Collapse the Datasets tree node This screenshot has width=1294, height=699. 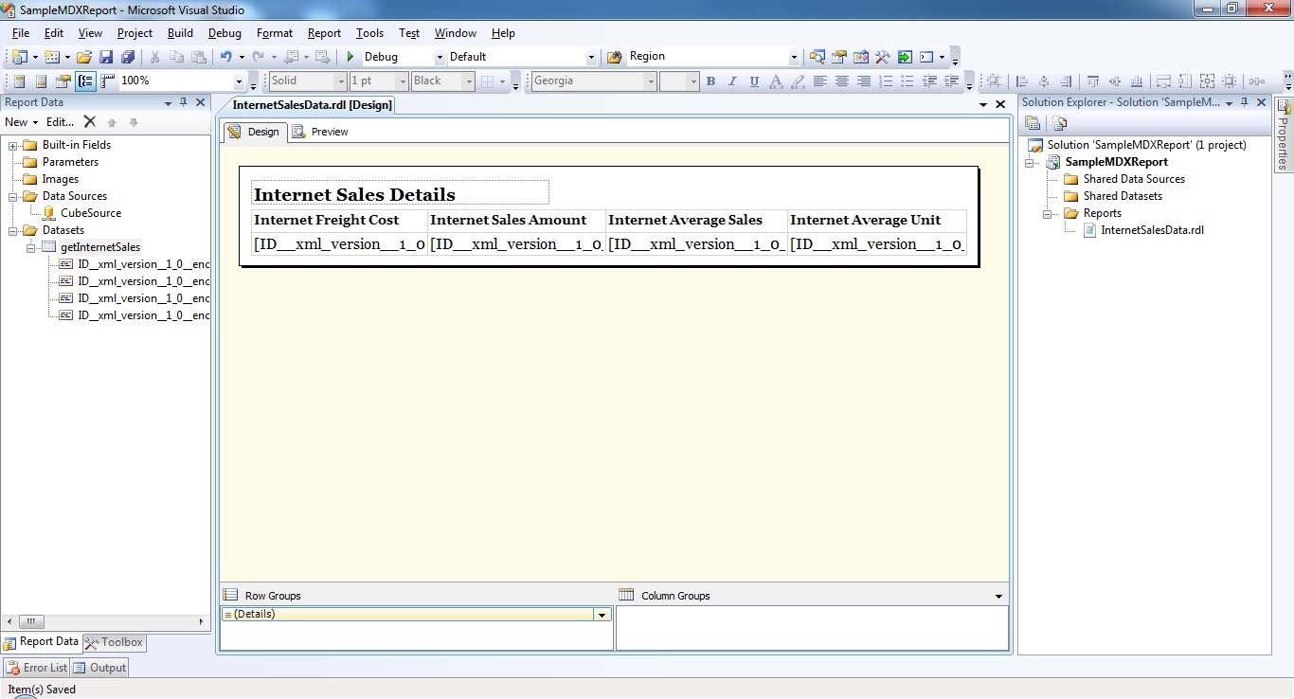pyautogui.click(x=13, y=231)
